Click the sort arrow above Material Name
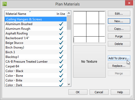This screenshot has width=135, height=100. (x=30, y=11)
